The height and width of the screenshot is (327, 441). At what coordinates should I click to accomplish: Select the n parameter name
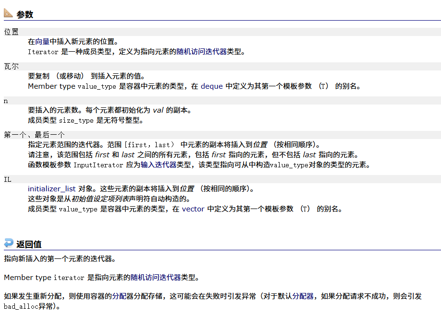click(x=6, y=101)
